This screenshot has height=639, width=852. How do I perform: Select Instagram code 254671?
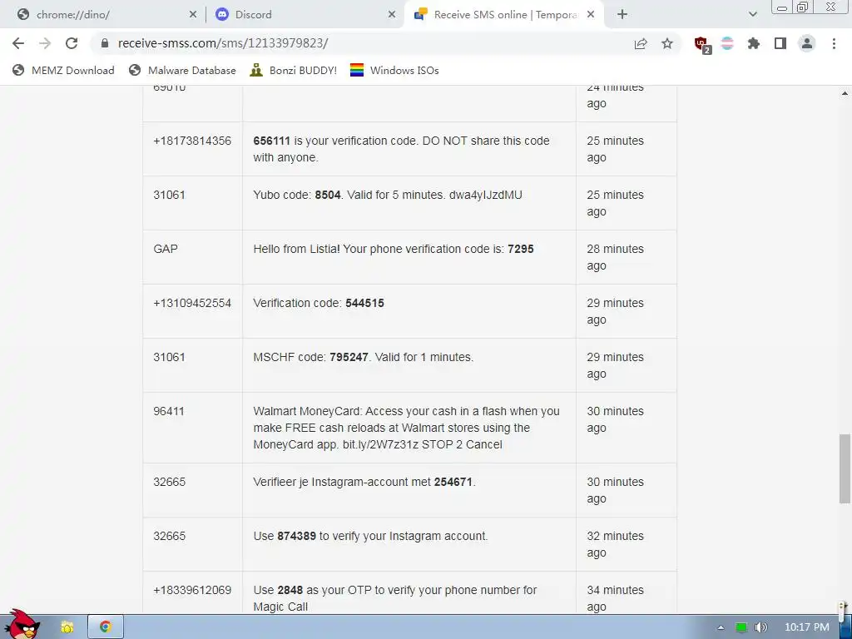coord(453,482)
